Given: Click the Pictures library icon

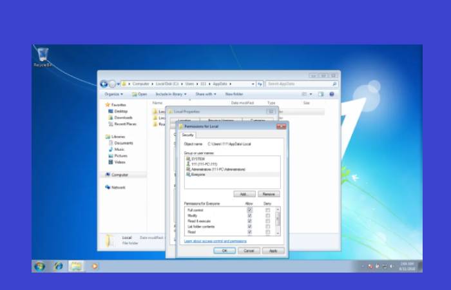Looking at the screenshot, I should tap(111, 156).
